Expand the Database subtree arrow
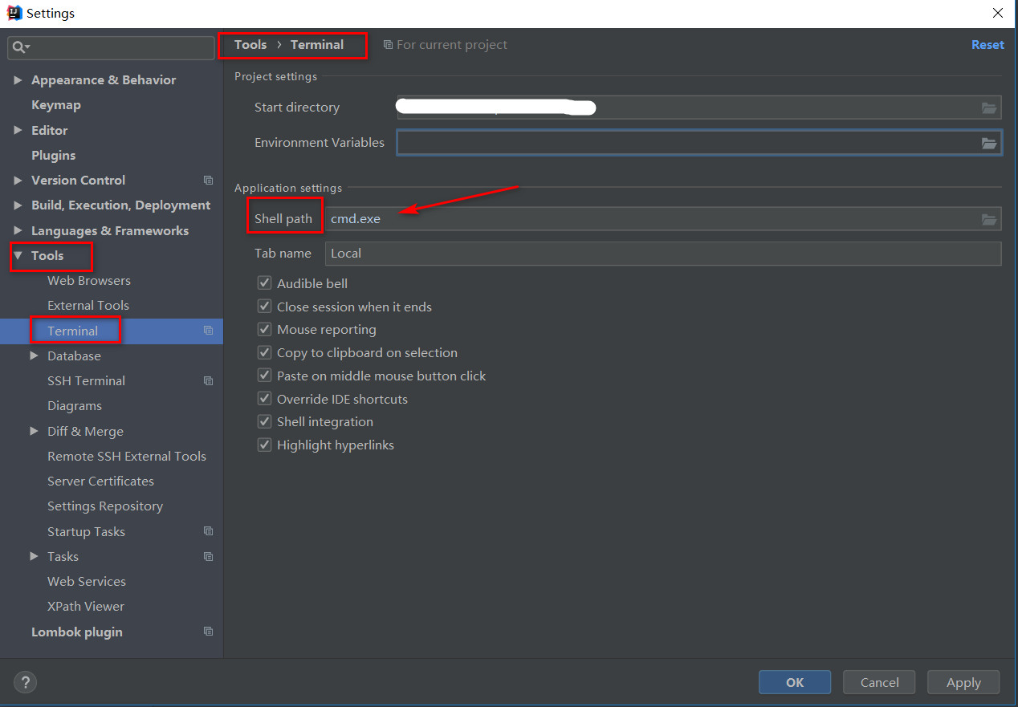 34,356
